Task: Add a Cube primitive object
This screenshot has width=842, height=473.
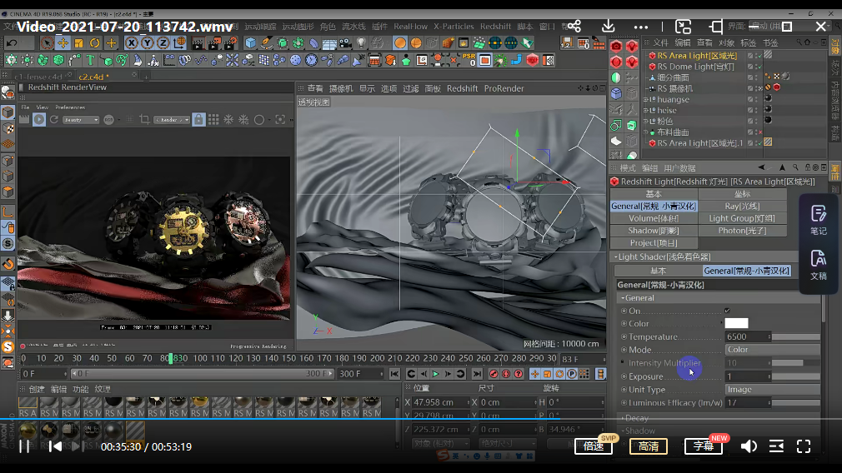Action: point(250,43)
